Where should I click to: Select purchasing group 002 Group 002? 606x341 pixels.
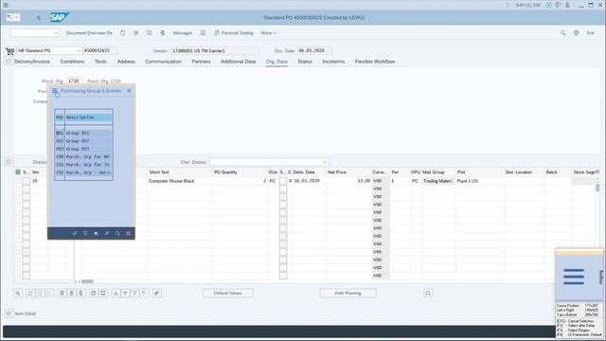point(84,141)
